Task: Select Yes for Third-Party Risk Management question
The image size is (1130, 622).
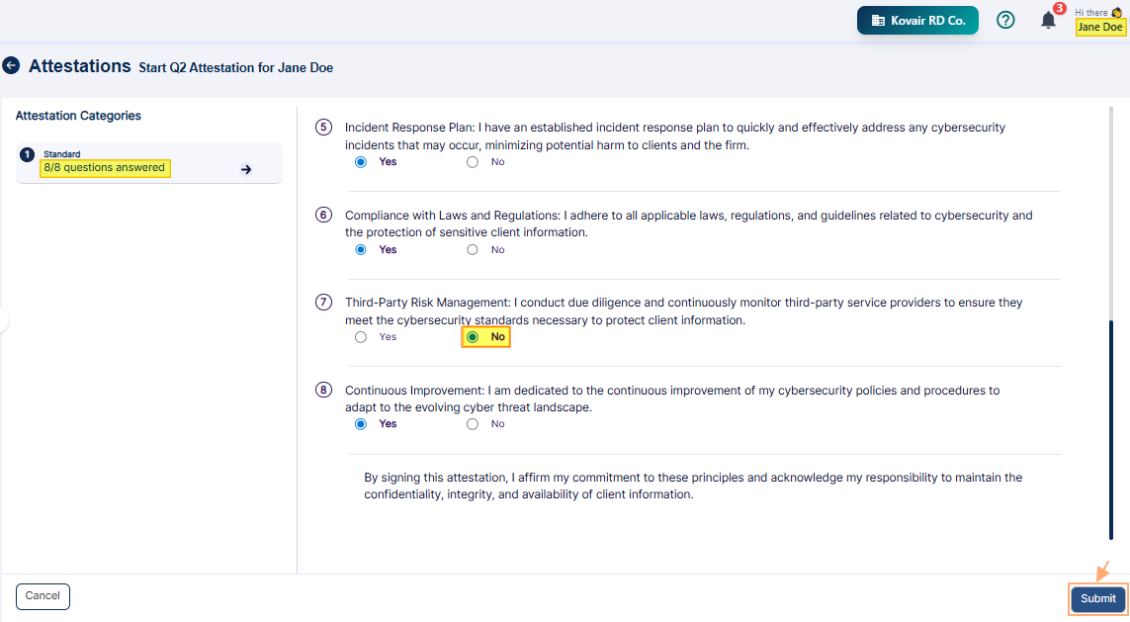Action: pyautogui.click(x=361, y=336)
